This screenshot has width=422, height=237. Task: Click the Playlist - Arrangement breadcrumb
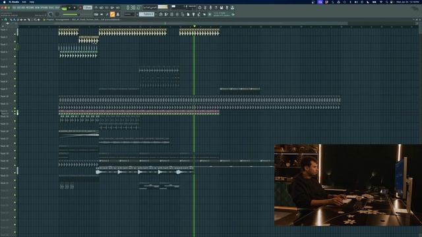(x=58, y=20)
